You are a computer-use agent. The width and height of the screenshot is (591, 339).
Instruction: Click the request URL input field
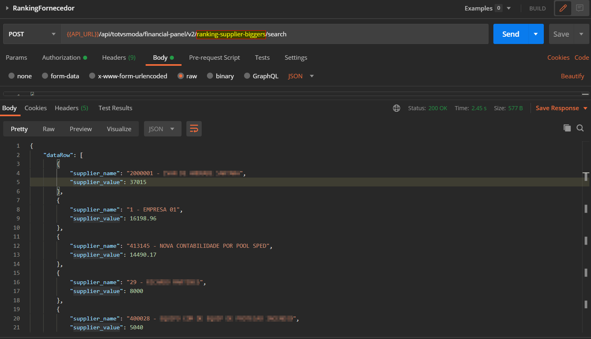tap(275, 34)
